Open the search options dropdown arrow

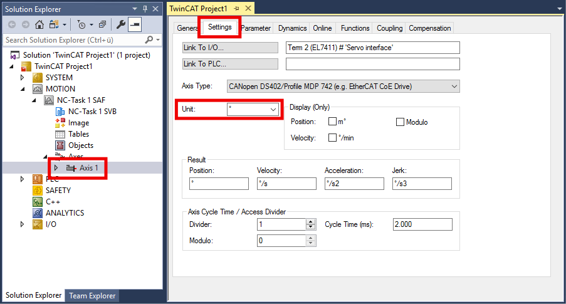point(158,39)
